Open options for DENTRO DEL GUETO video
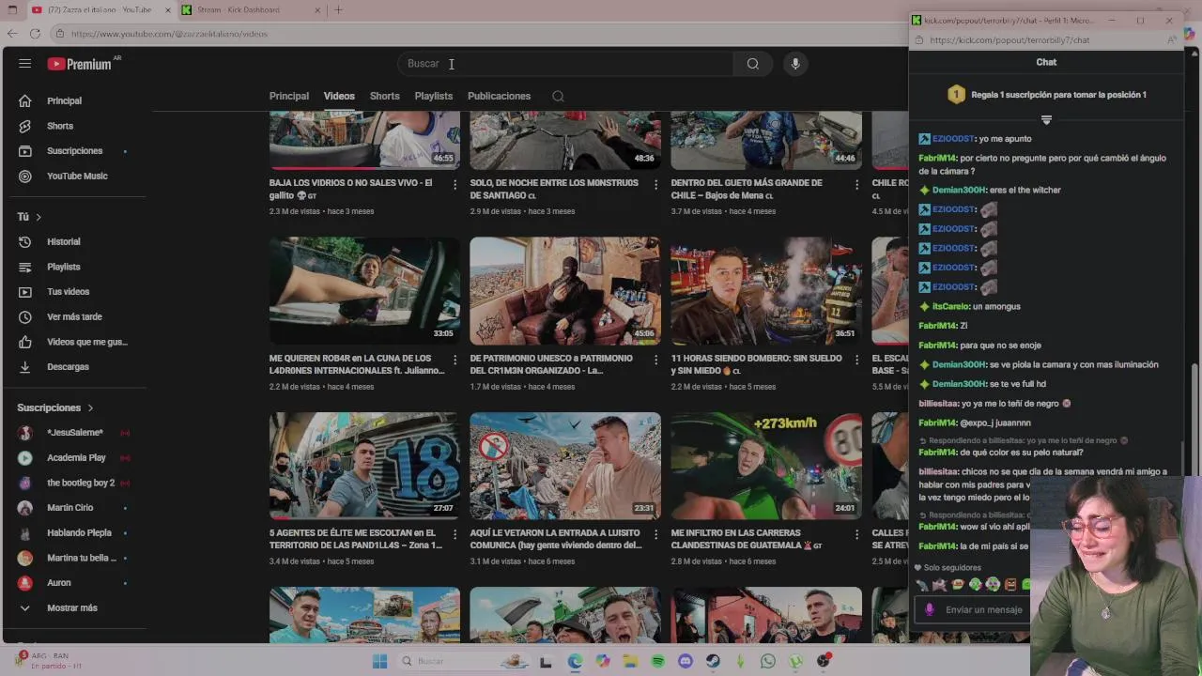Viewport: 1202px width, 676px height. tap(856, 185)
